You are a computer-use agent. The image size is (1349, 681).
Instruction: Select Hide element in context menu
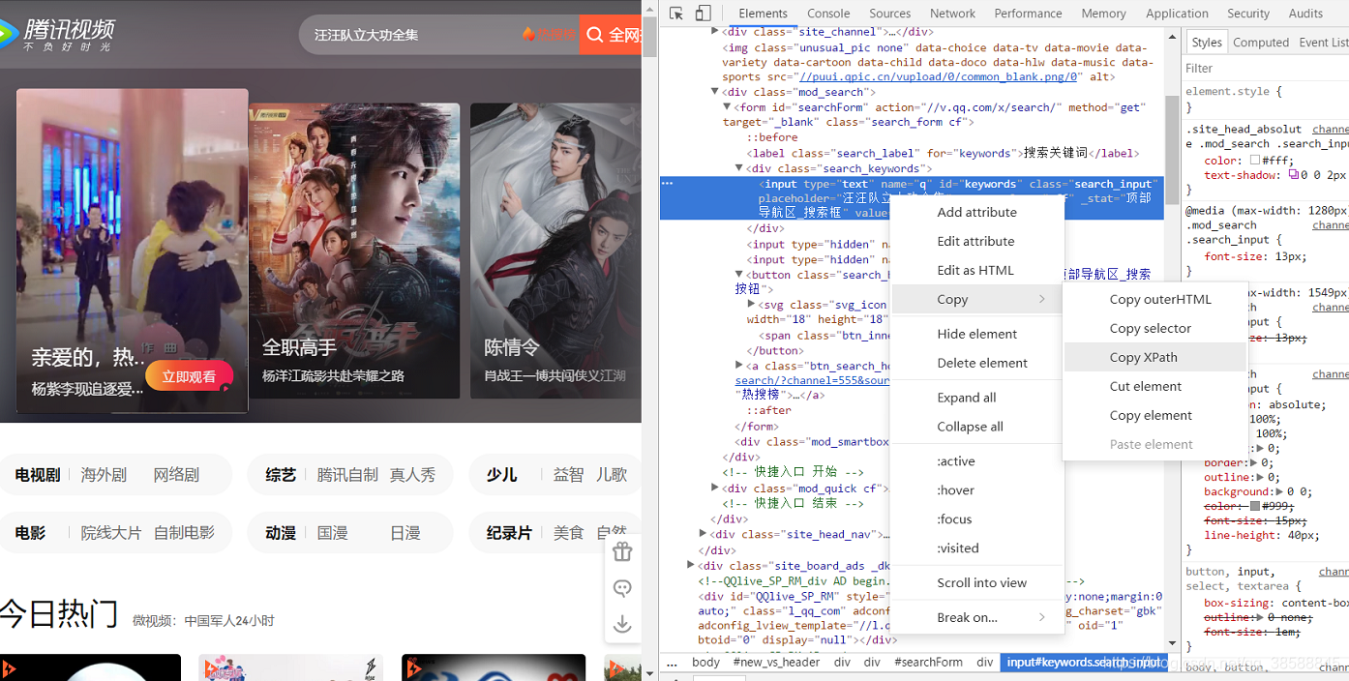(976, 334)
